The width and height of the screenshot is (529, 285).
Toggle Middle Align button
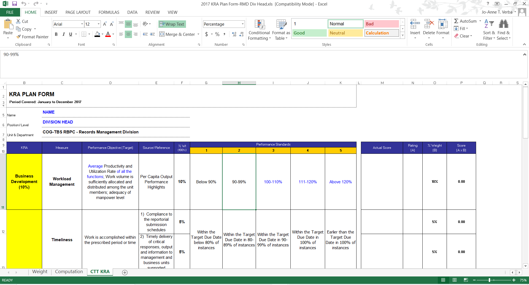[128, 24]
